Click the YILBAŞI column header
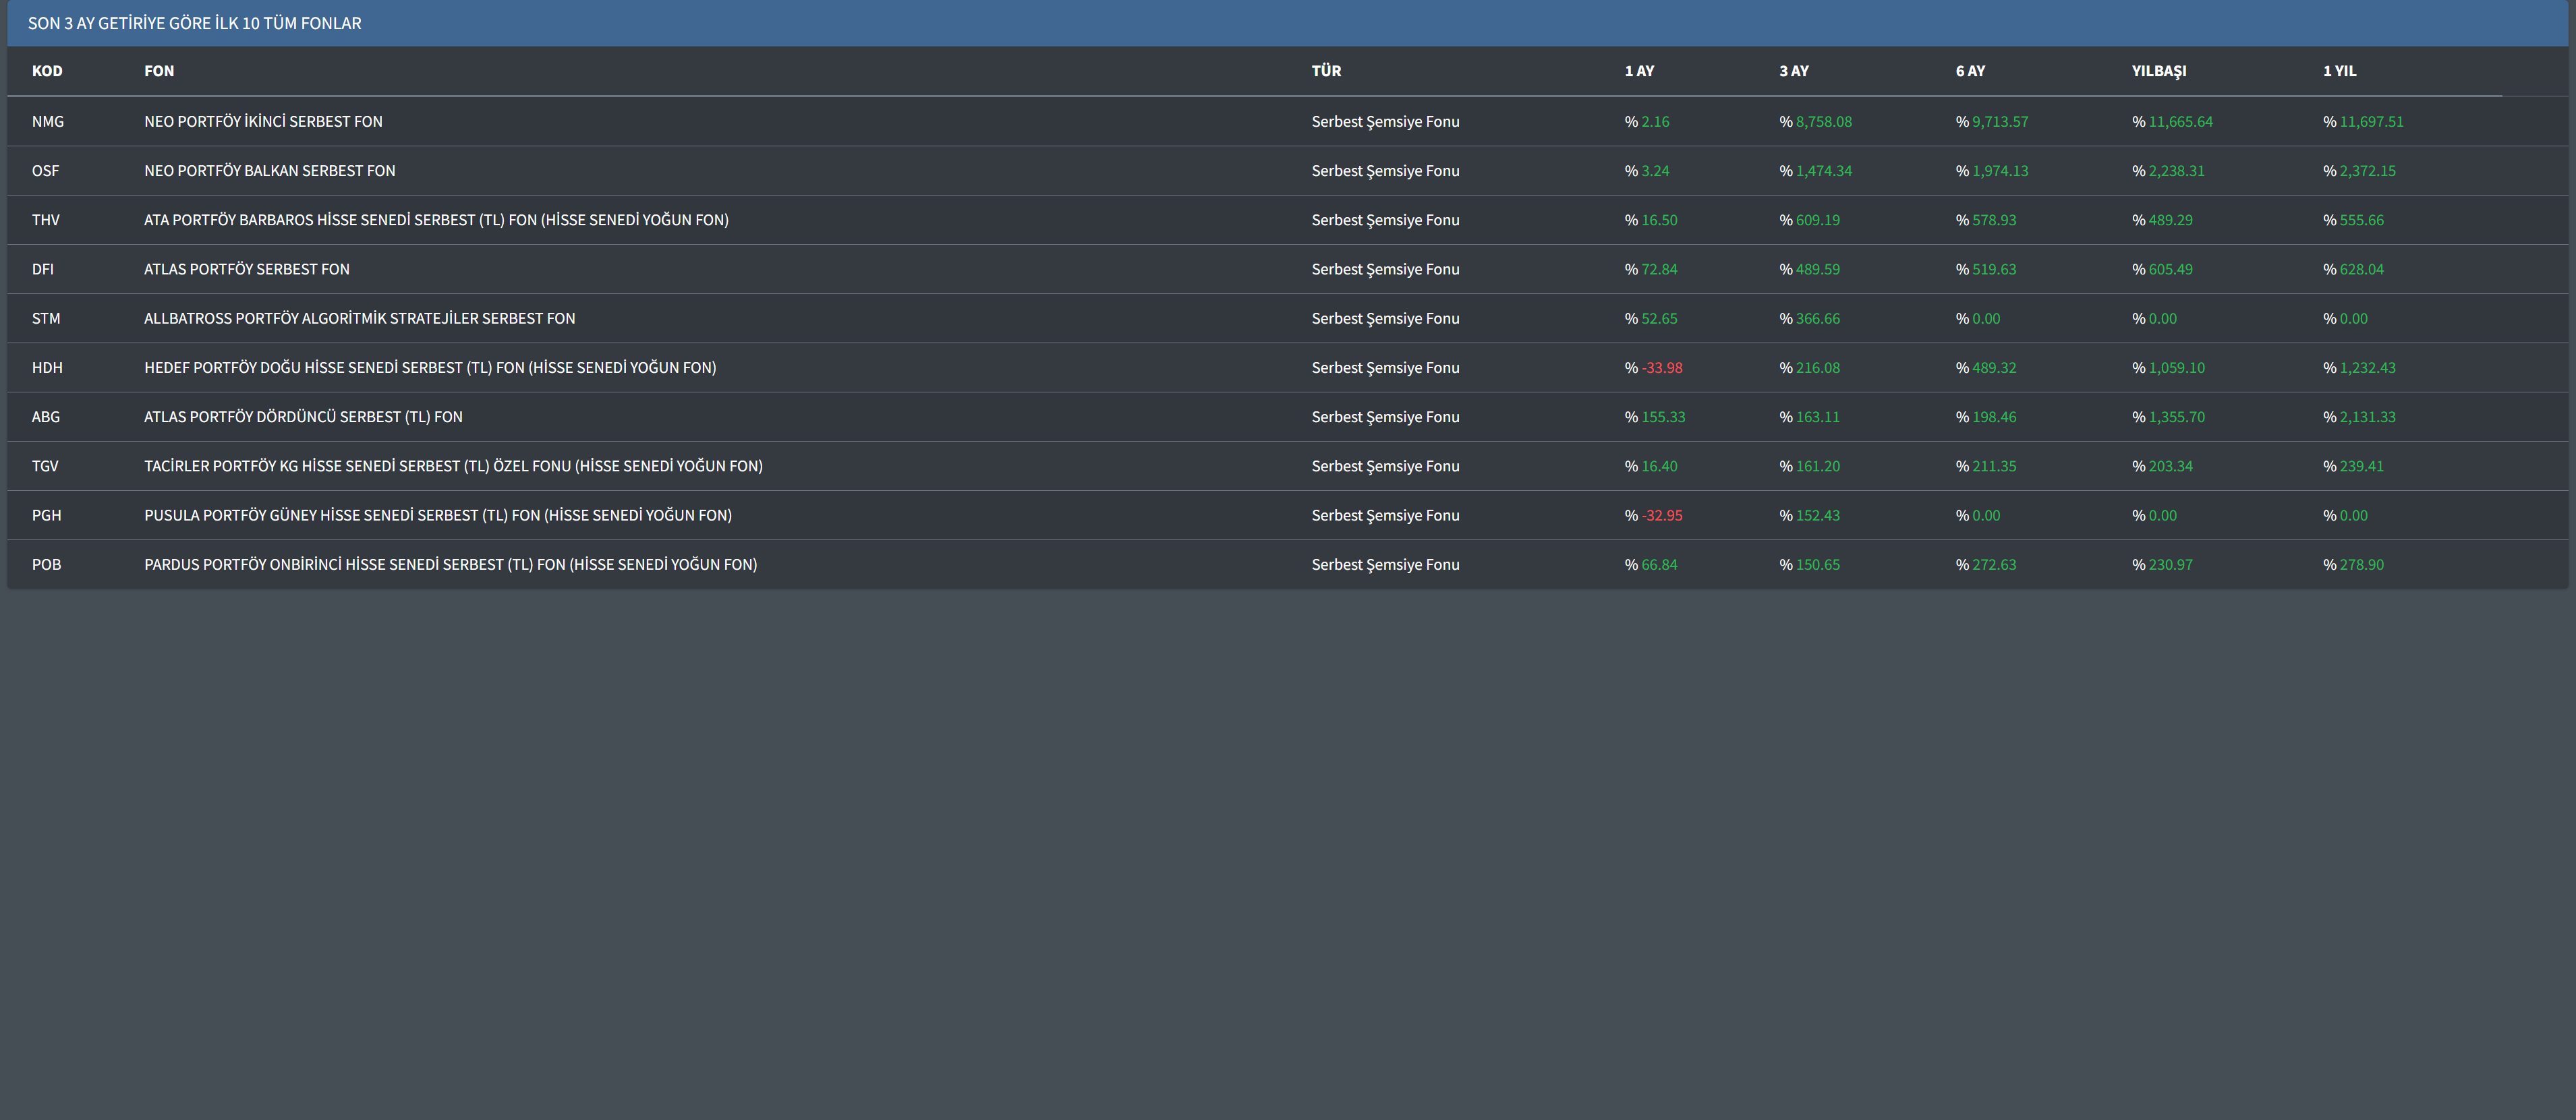This screenshot has width=2576, height=1120. 2158,71
